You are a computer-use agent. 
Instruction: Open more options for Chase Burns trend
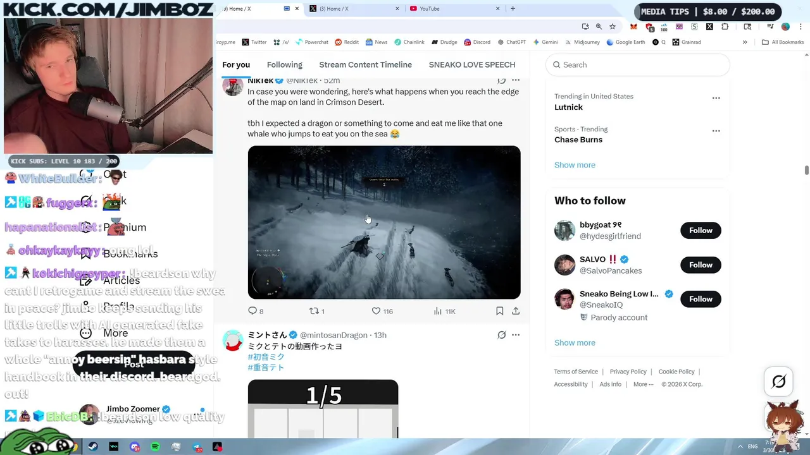click(x=716, y=131)
